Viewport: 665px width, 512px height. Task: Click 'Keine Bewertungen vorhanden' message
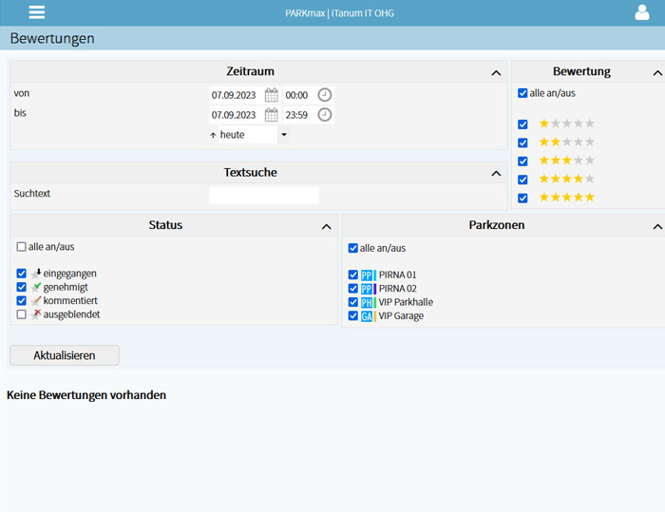[x=86, y=395]
